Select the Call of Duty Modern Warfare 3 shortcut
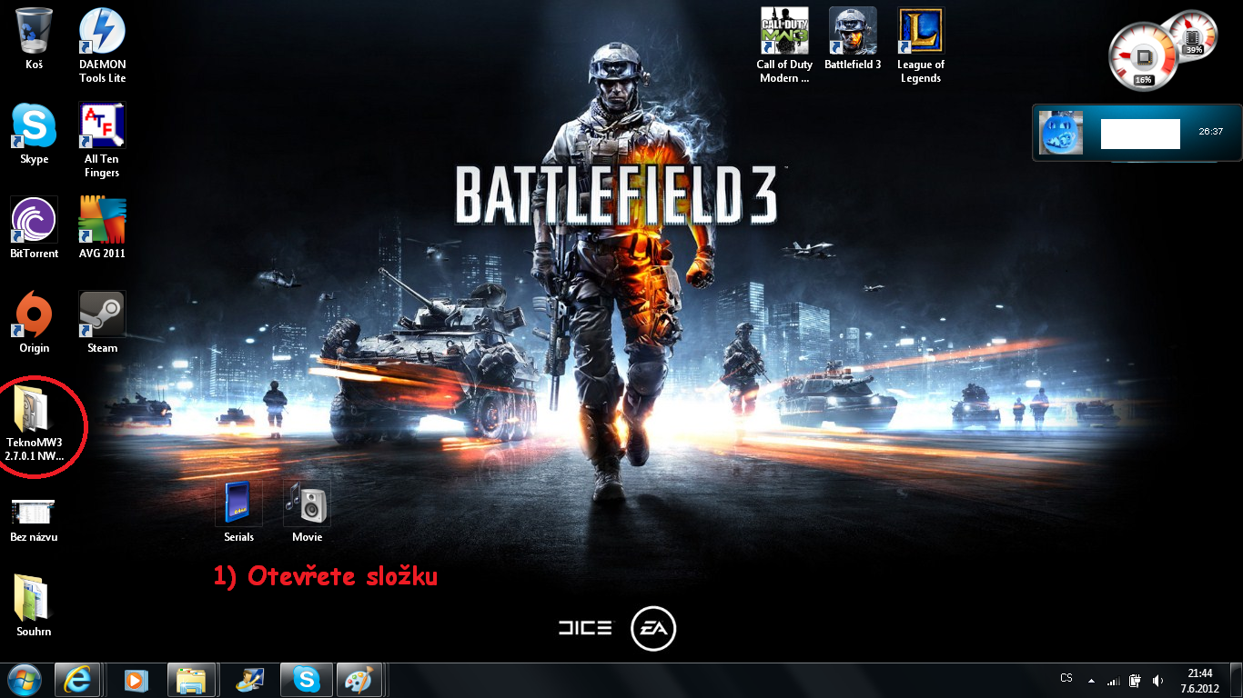The image size is (1243, 698). coord(784,45)
